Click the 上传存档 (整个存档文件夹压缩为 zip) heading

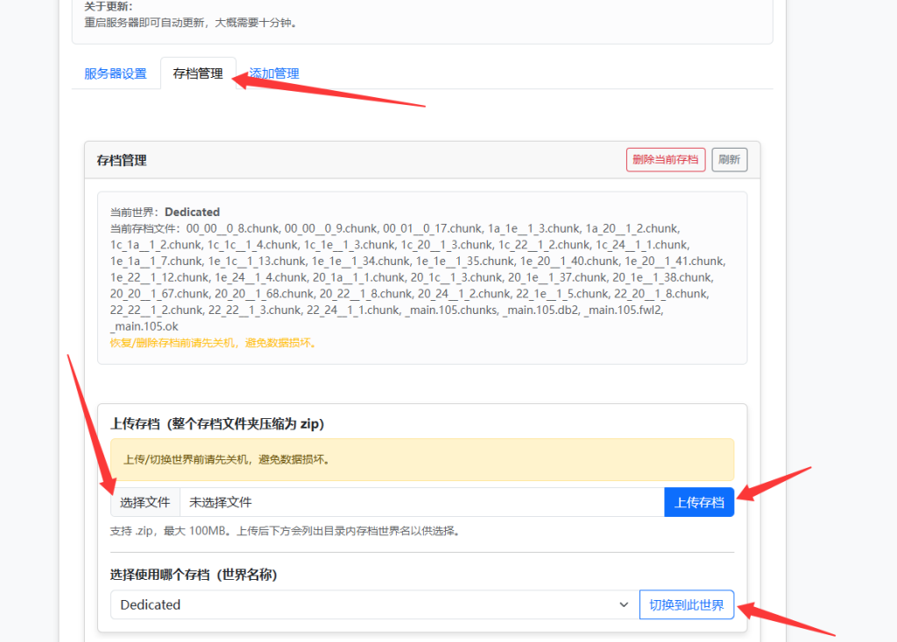pos(217,424)
